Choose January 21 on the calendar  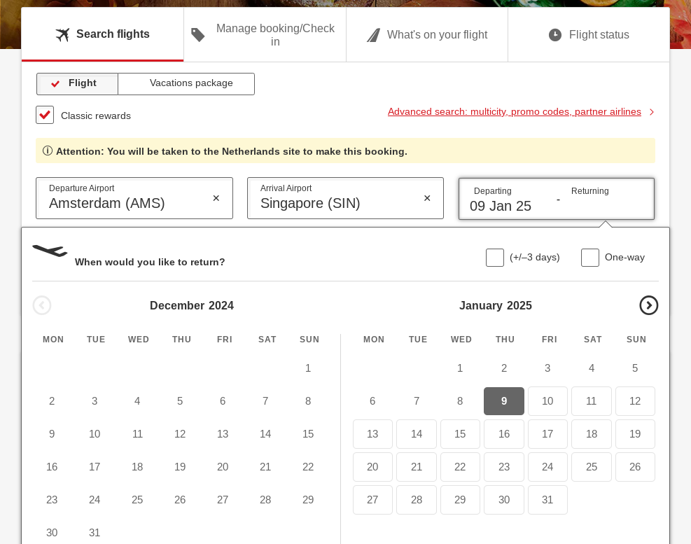417,467
